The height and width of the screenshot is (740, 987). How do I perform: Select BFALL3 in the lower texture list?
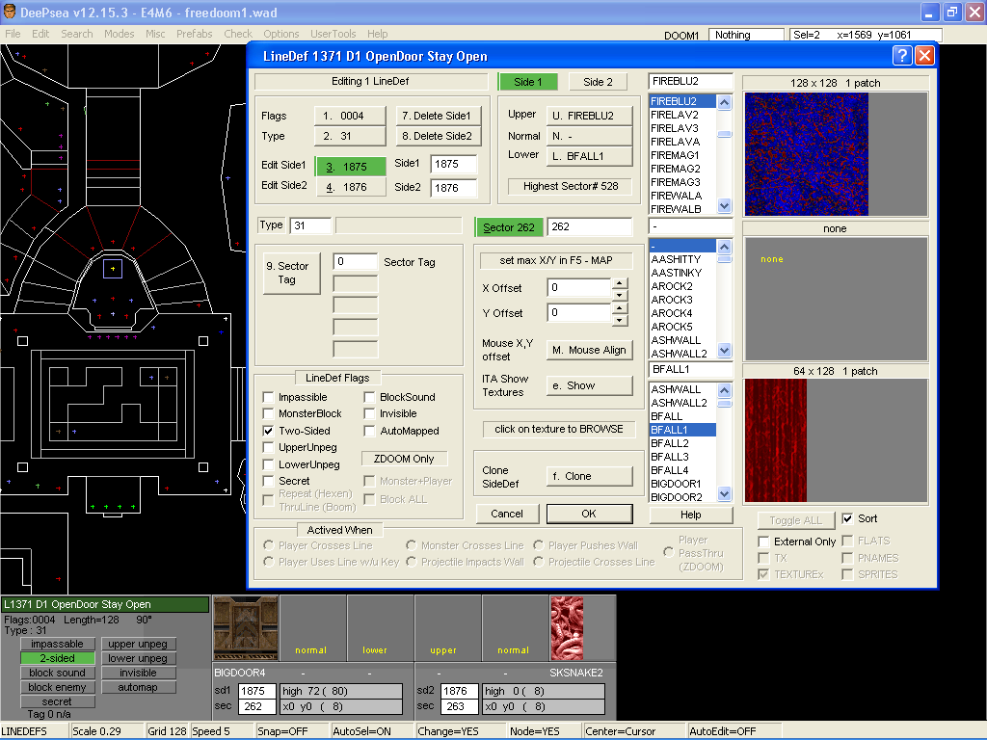(682, 457)
